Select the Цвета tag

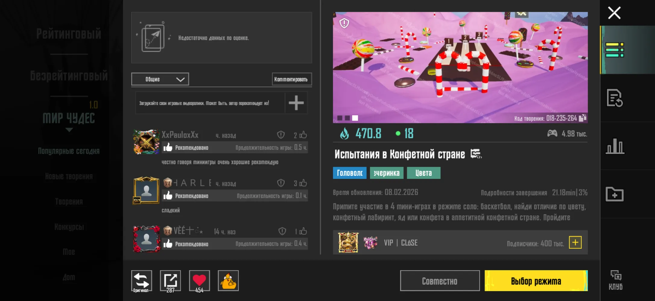pos(423,173)
